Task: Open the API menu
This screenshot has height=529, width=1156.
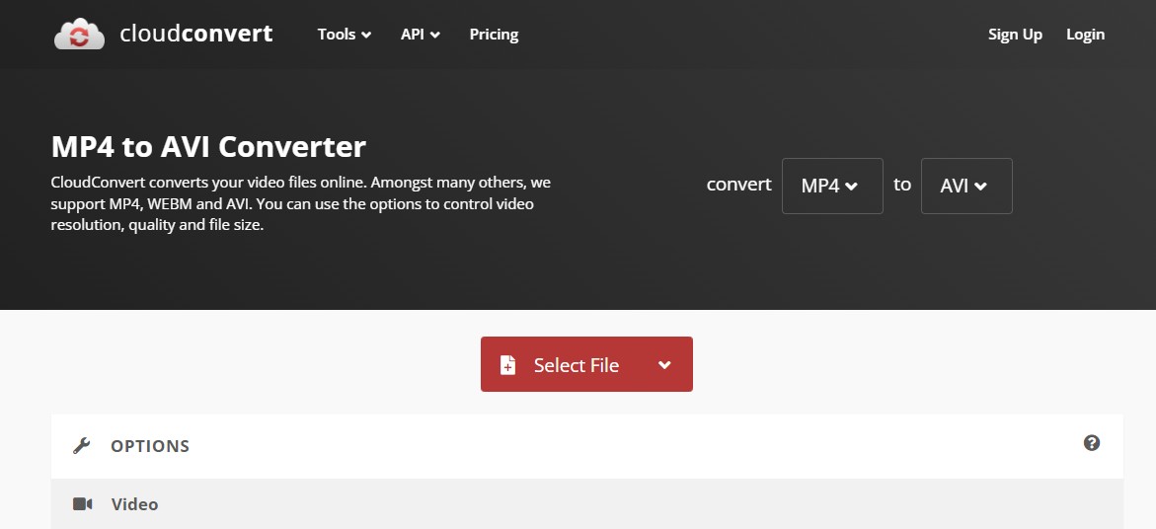Action: coord(421,34)
